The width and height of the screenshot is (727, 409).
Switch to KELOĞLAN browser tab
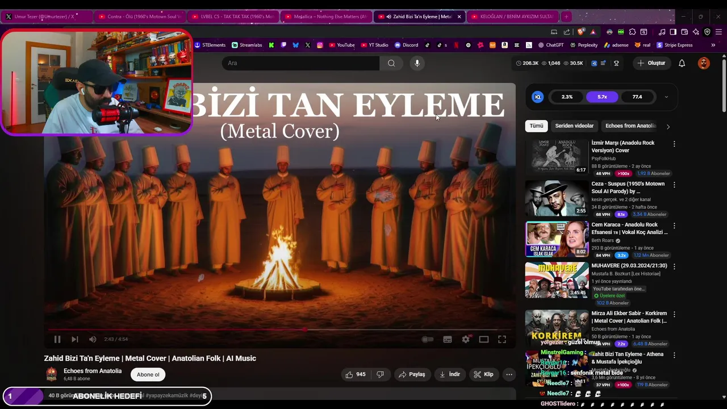(513, 16)
